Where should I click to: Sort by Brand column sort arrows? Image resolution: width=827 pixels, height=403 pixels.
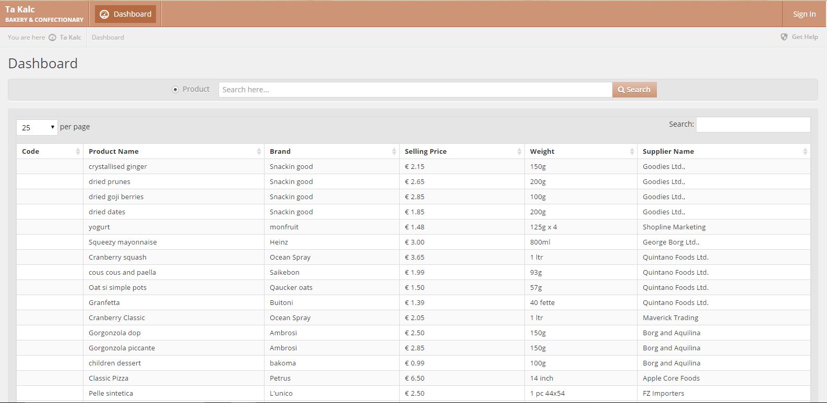(x=394, y=151)
